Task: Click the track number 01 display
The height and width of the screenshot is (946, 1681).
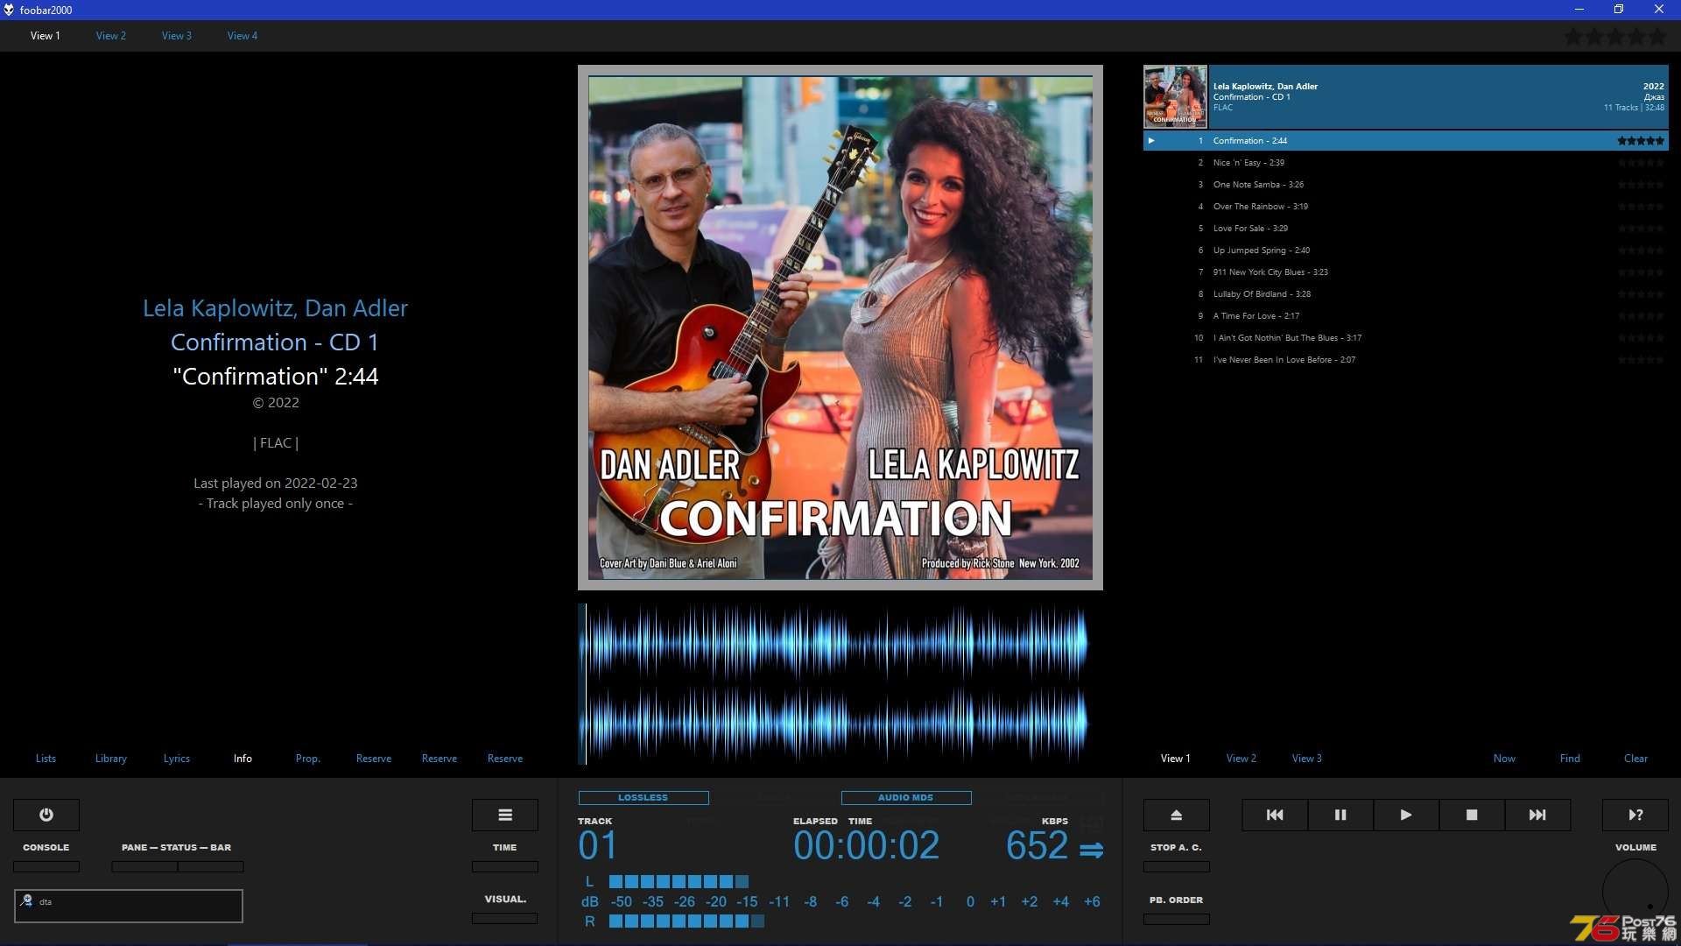Action: [597, 846]
